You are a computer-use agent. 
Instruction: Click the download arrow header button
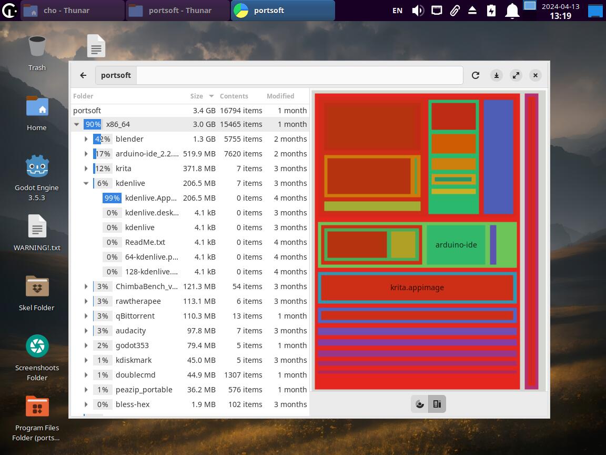pyautogui.click(x=496, y=75)
